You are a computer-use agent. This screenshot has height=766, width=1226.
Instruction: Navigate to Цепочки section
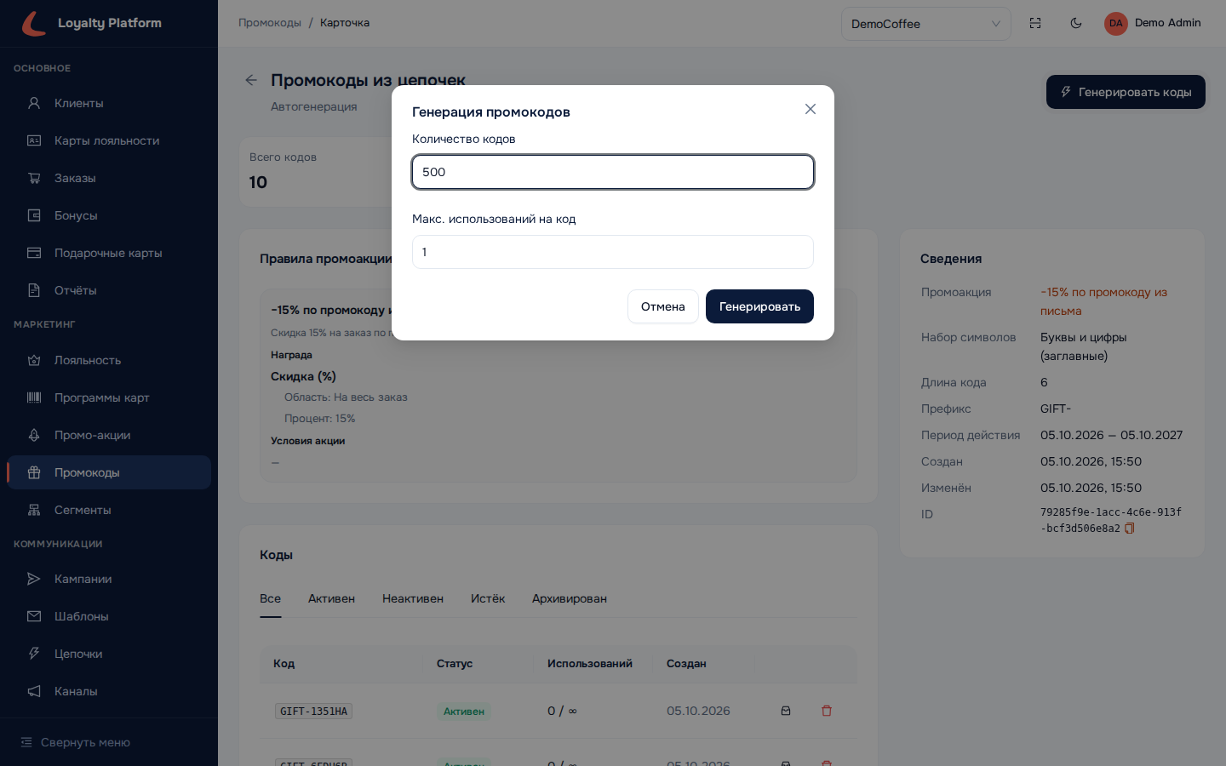(x=109, y=654)
